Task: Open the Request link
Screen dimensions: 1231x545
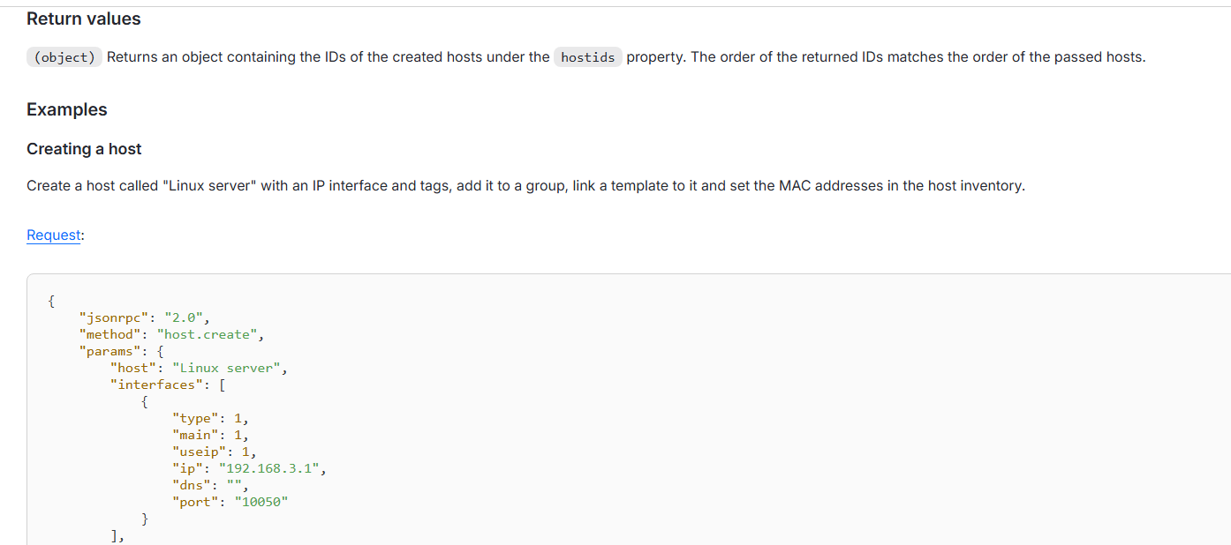Action: pyautogui.click(x=53, y=235)
